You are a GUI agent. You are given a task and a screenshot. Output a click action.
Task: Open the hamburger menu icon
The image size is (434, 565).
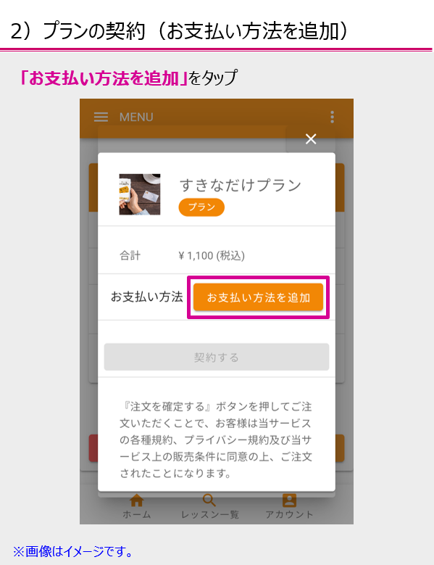click(101, 117)
